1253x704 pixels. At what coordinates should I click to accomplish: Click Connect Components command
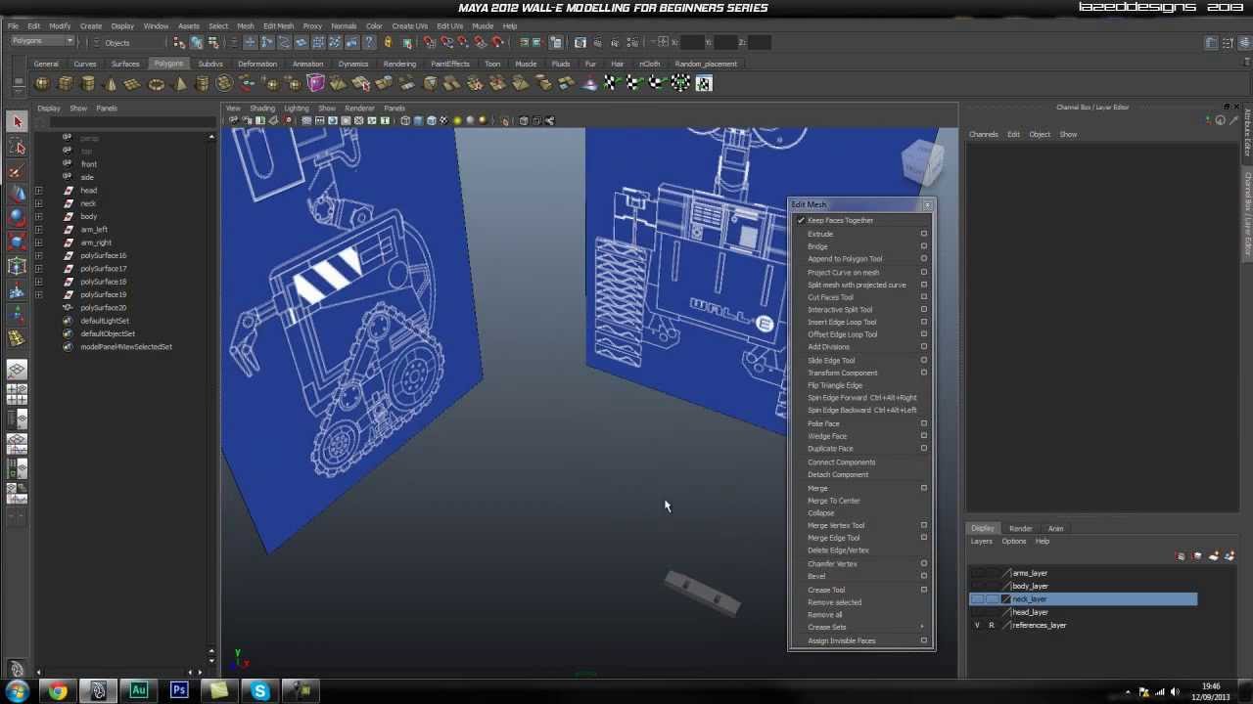[x=842, y=462]
